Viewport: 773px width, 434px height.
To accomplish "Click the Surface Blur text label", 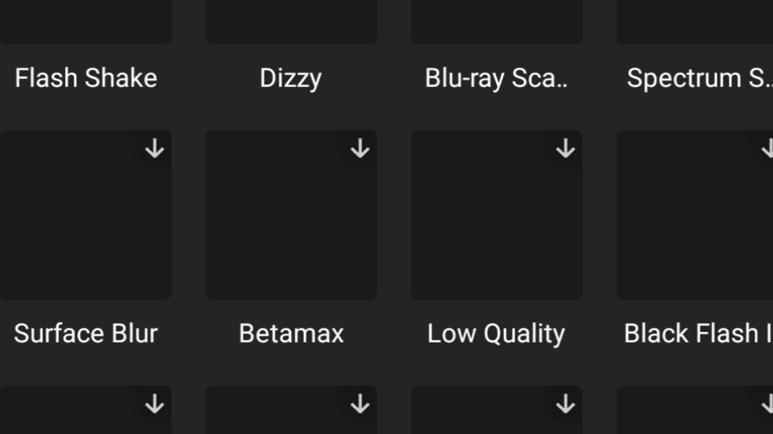I will click(86, 334).
